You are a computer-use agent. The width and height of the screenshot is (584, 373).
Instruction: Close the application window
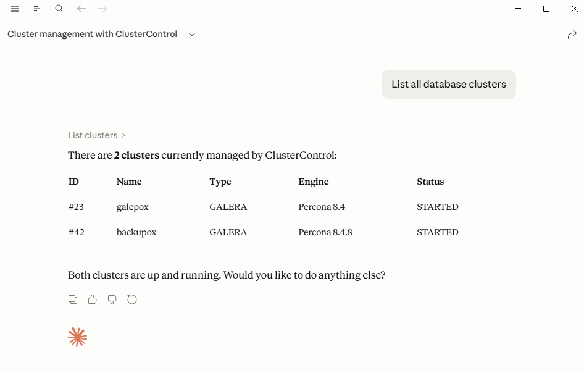(575, 9)
